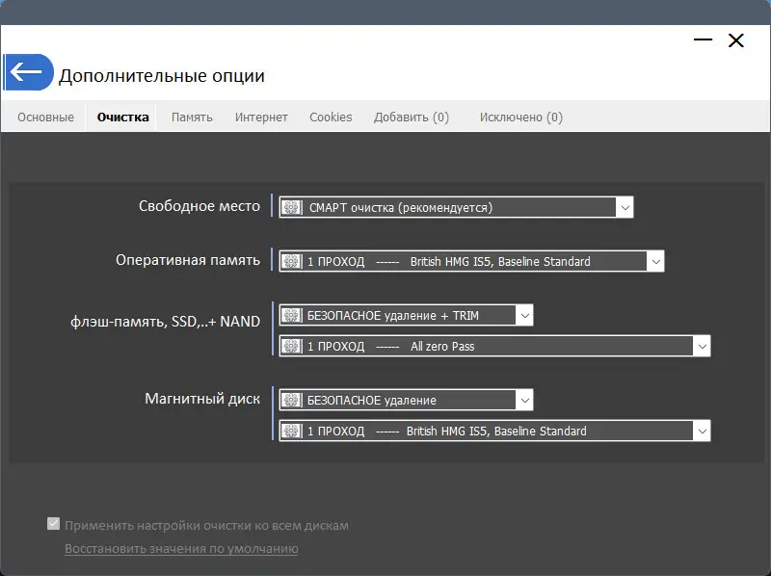Select the Cookies tab
Image resolution: width=771 pixels, height=576 pixels.
(x=331, y=118)
